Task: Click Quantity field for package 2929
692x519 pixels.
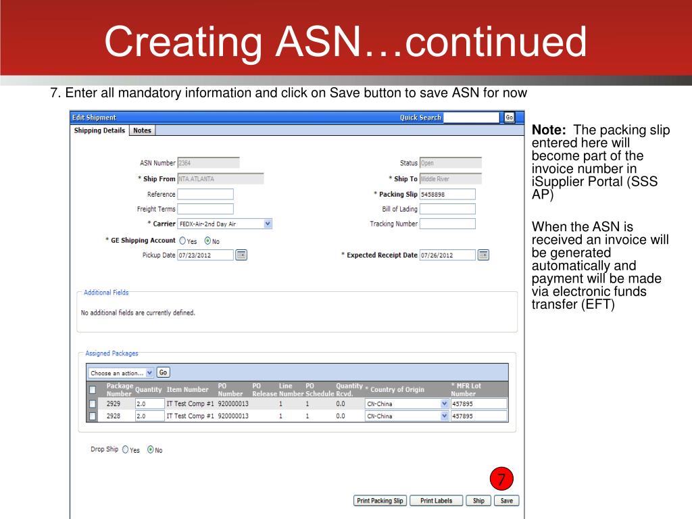Action: click(149, 404)
